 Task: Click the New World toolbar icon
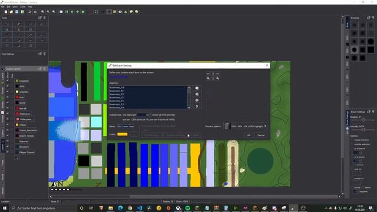point(6,12)
